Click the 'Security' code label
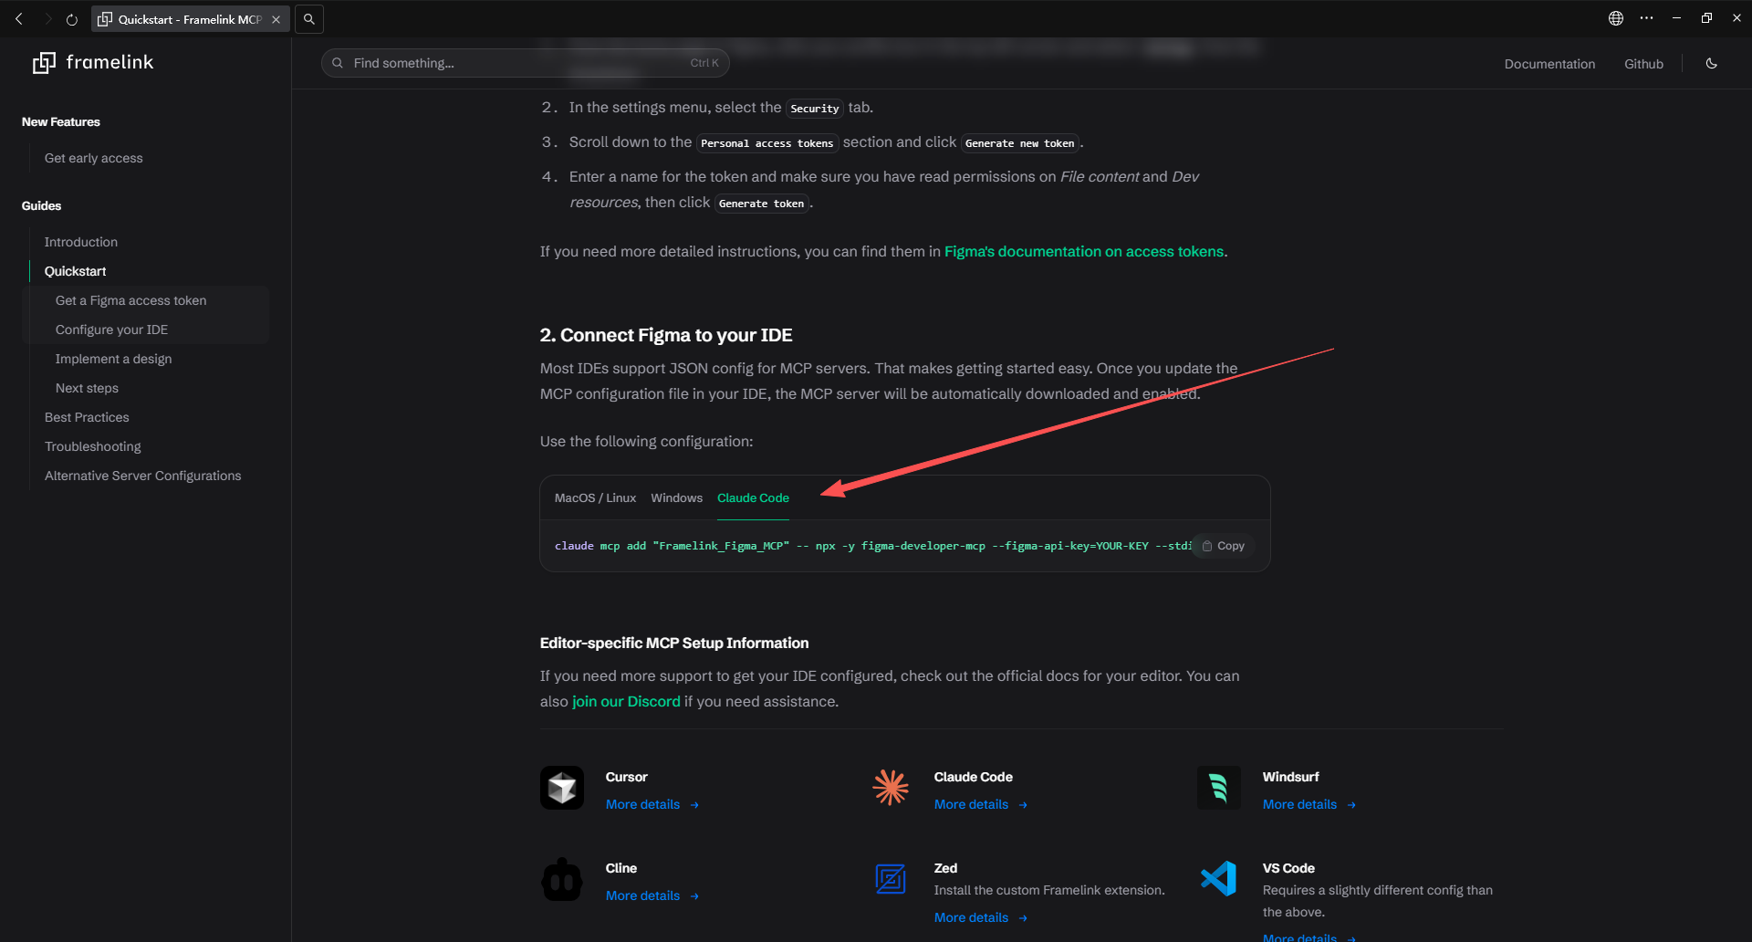1752x942 pixels. click(815, 109)
